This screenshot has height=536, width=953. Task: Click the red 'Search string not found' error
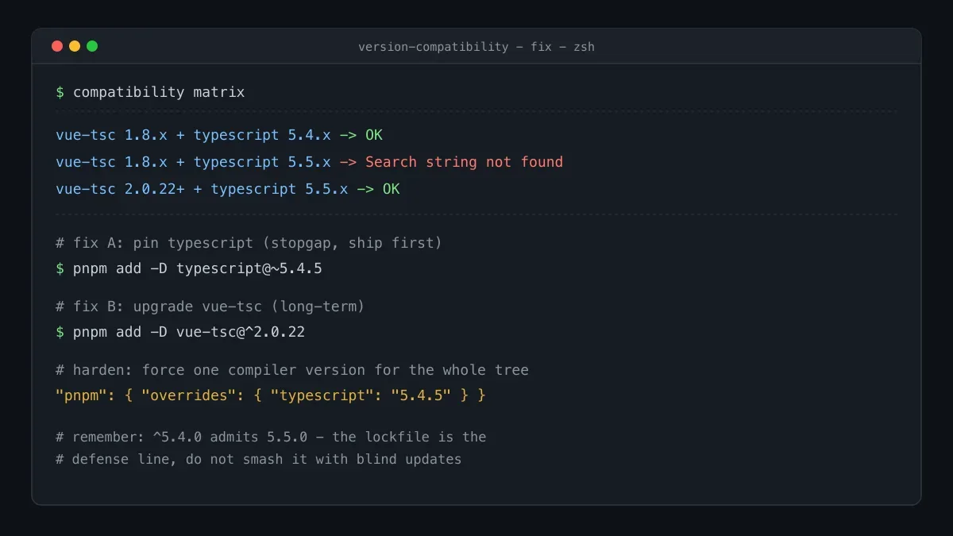(464, 162)
